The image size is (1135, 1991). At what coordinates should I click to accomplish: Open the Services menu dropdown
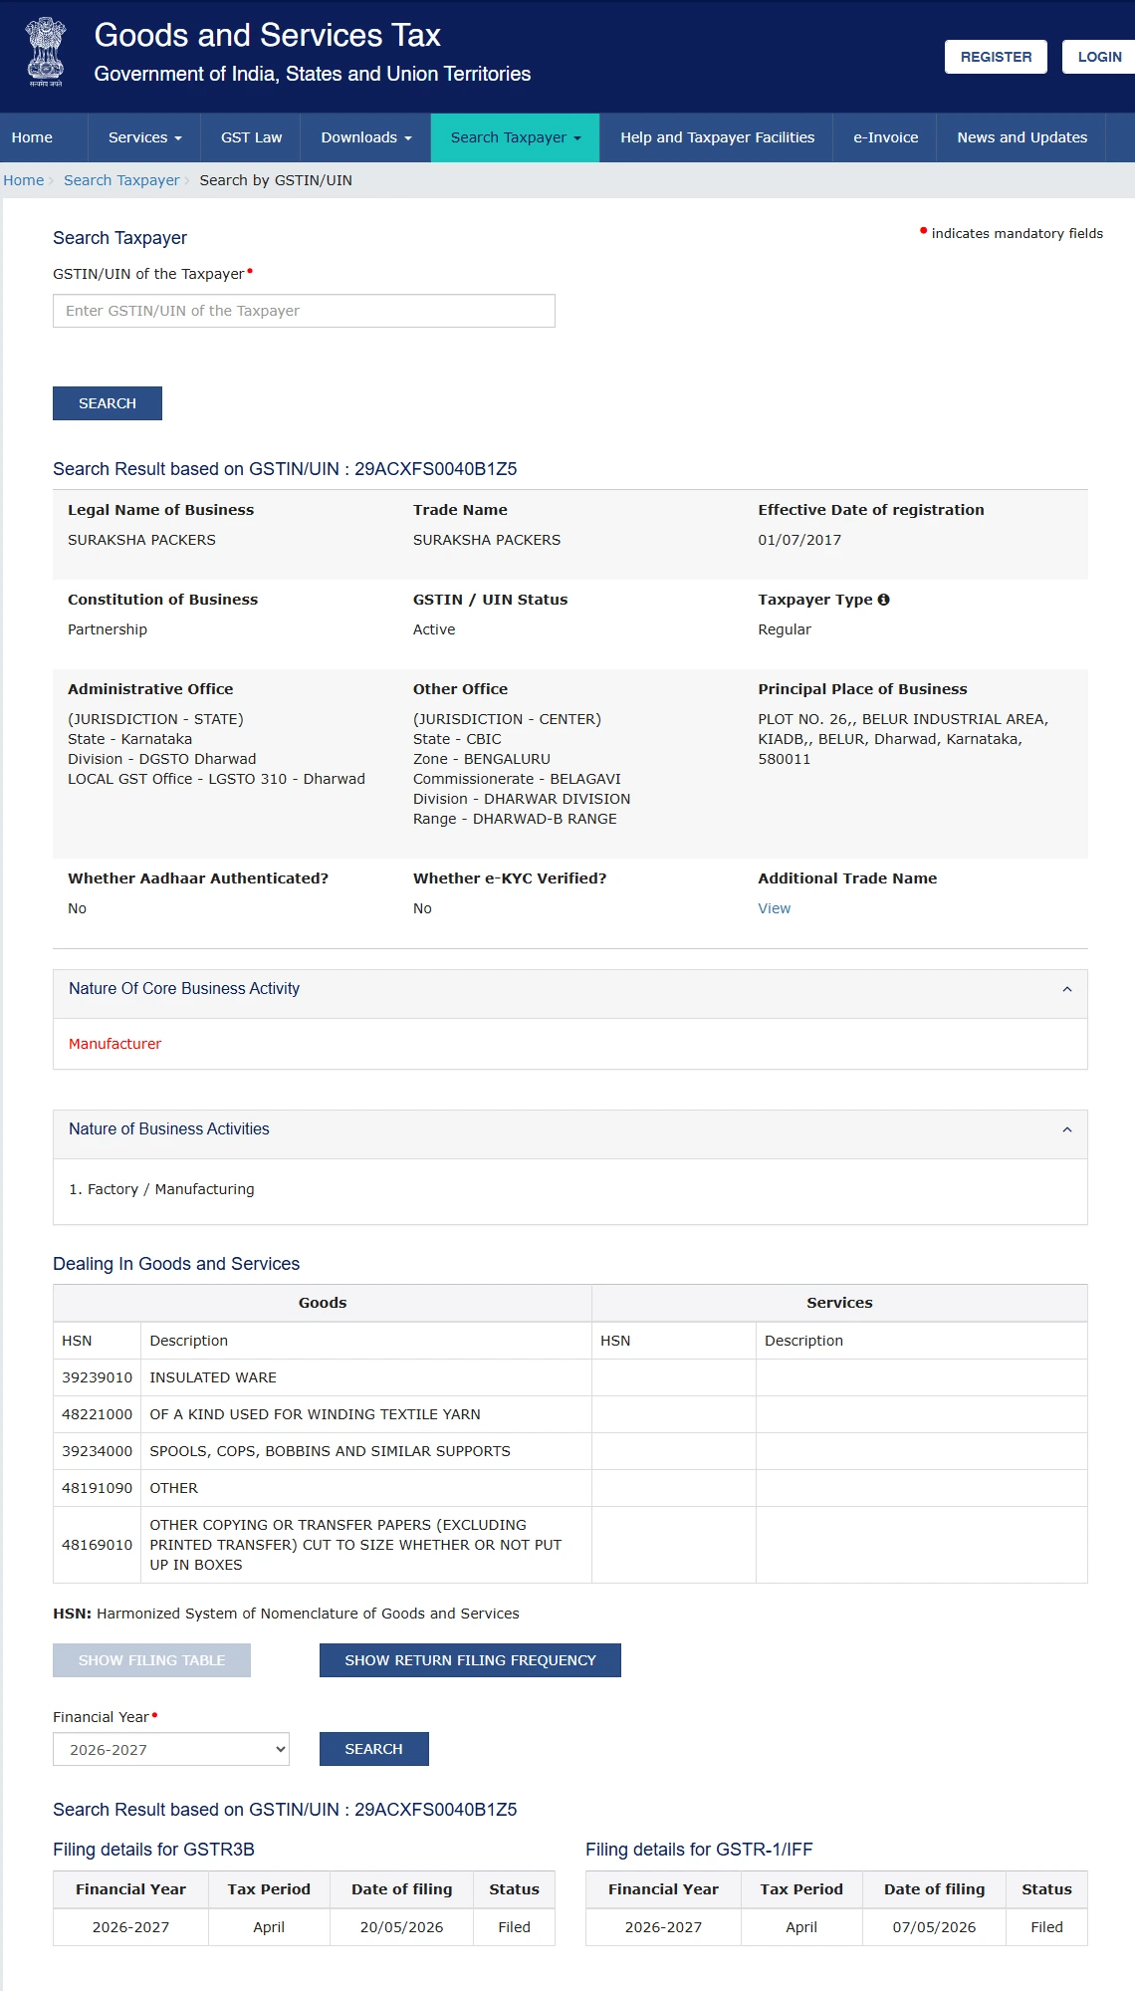click(x=144, y=137)
